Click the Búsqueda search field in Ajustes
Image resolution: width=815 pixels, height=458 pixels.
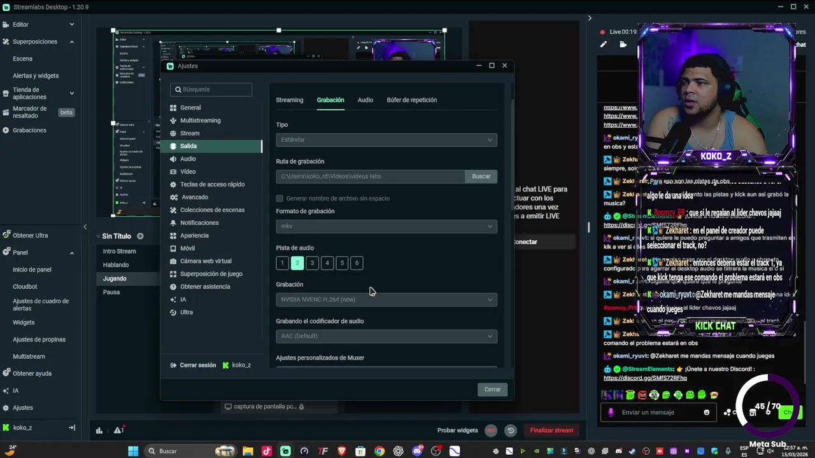pos(211,89)
